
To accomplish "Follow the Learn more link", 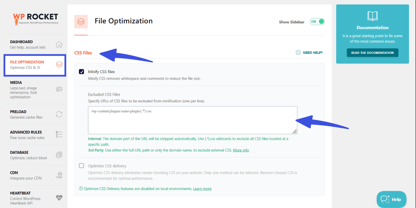I will coord(202,189).
